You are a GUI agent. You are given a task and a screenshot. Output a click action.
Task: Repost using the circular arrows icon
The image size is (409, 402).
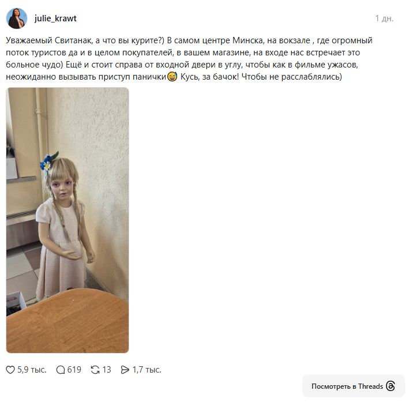click(x=95, y=370)
